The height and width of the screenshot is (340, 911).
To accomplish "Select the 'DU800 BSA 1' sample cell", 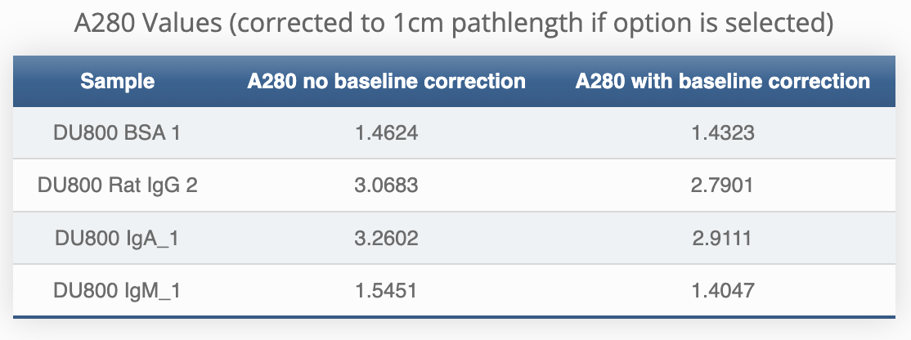I will tap(118, 132).
